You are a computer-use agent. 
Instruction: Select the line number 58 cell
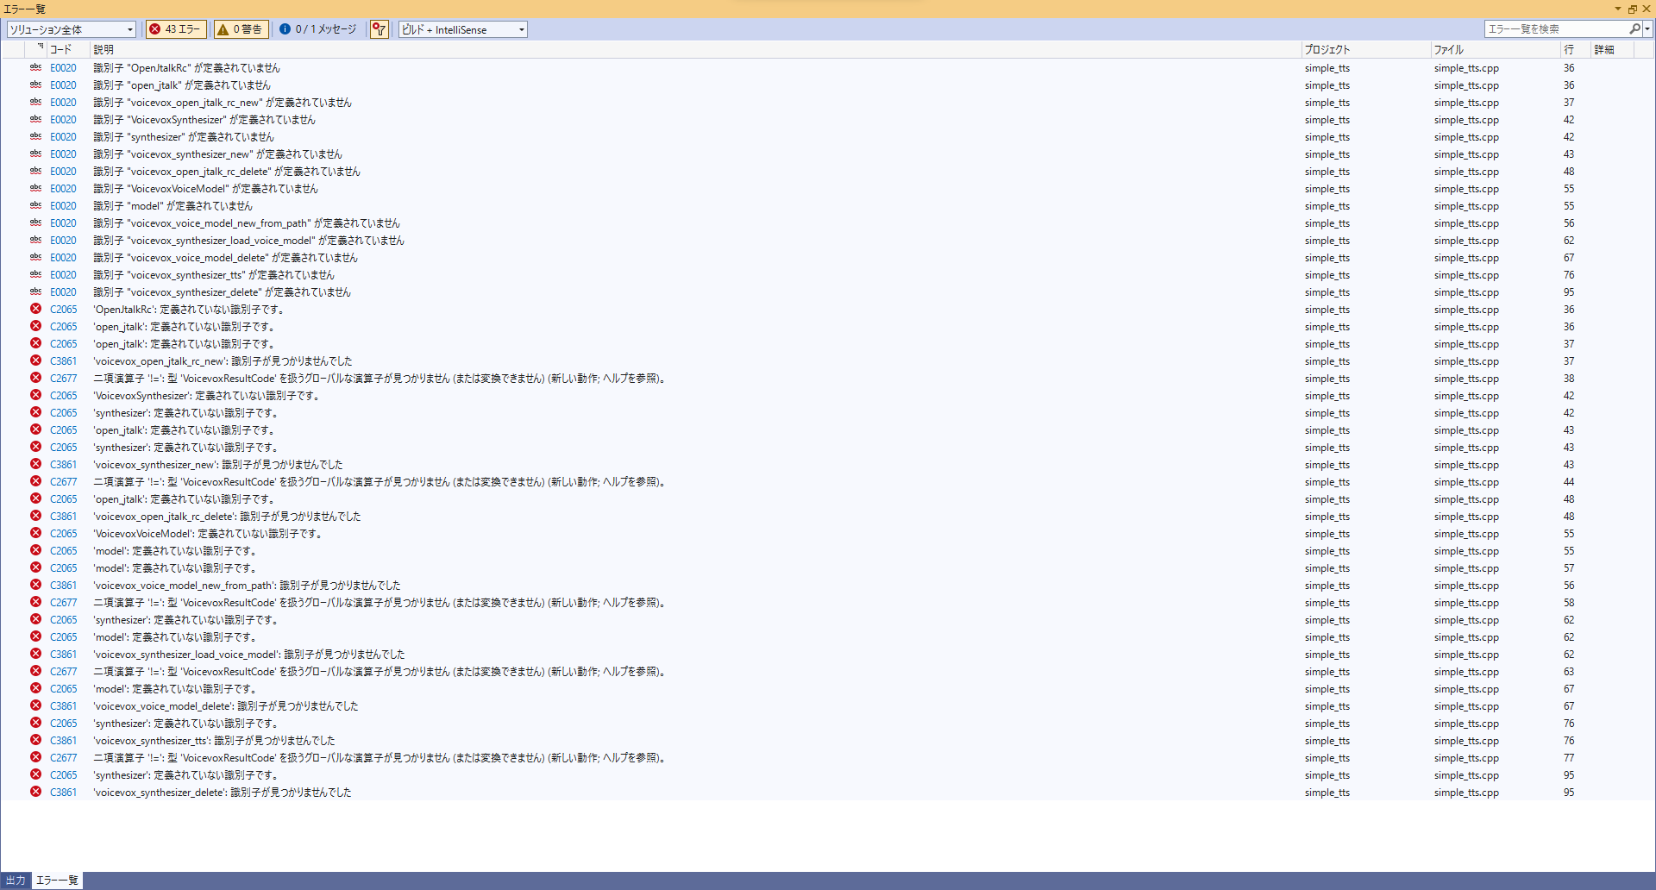[x=1569, y=603]
